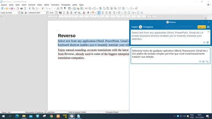
Task: Open the Reverso hamburger menu
Action: (x=208, y=27)
